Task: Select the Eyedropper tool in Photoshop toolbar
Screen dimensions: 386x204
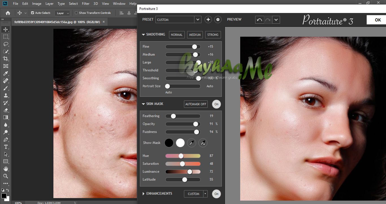Action: point(6,73)
